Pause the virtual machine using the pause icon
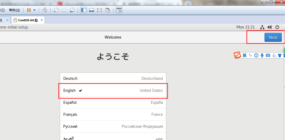Screen dimensions: 285x140 coord(29,10)
